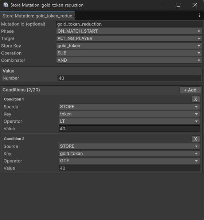Close the Store Mutation window

click(x=195, y=5)
